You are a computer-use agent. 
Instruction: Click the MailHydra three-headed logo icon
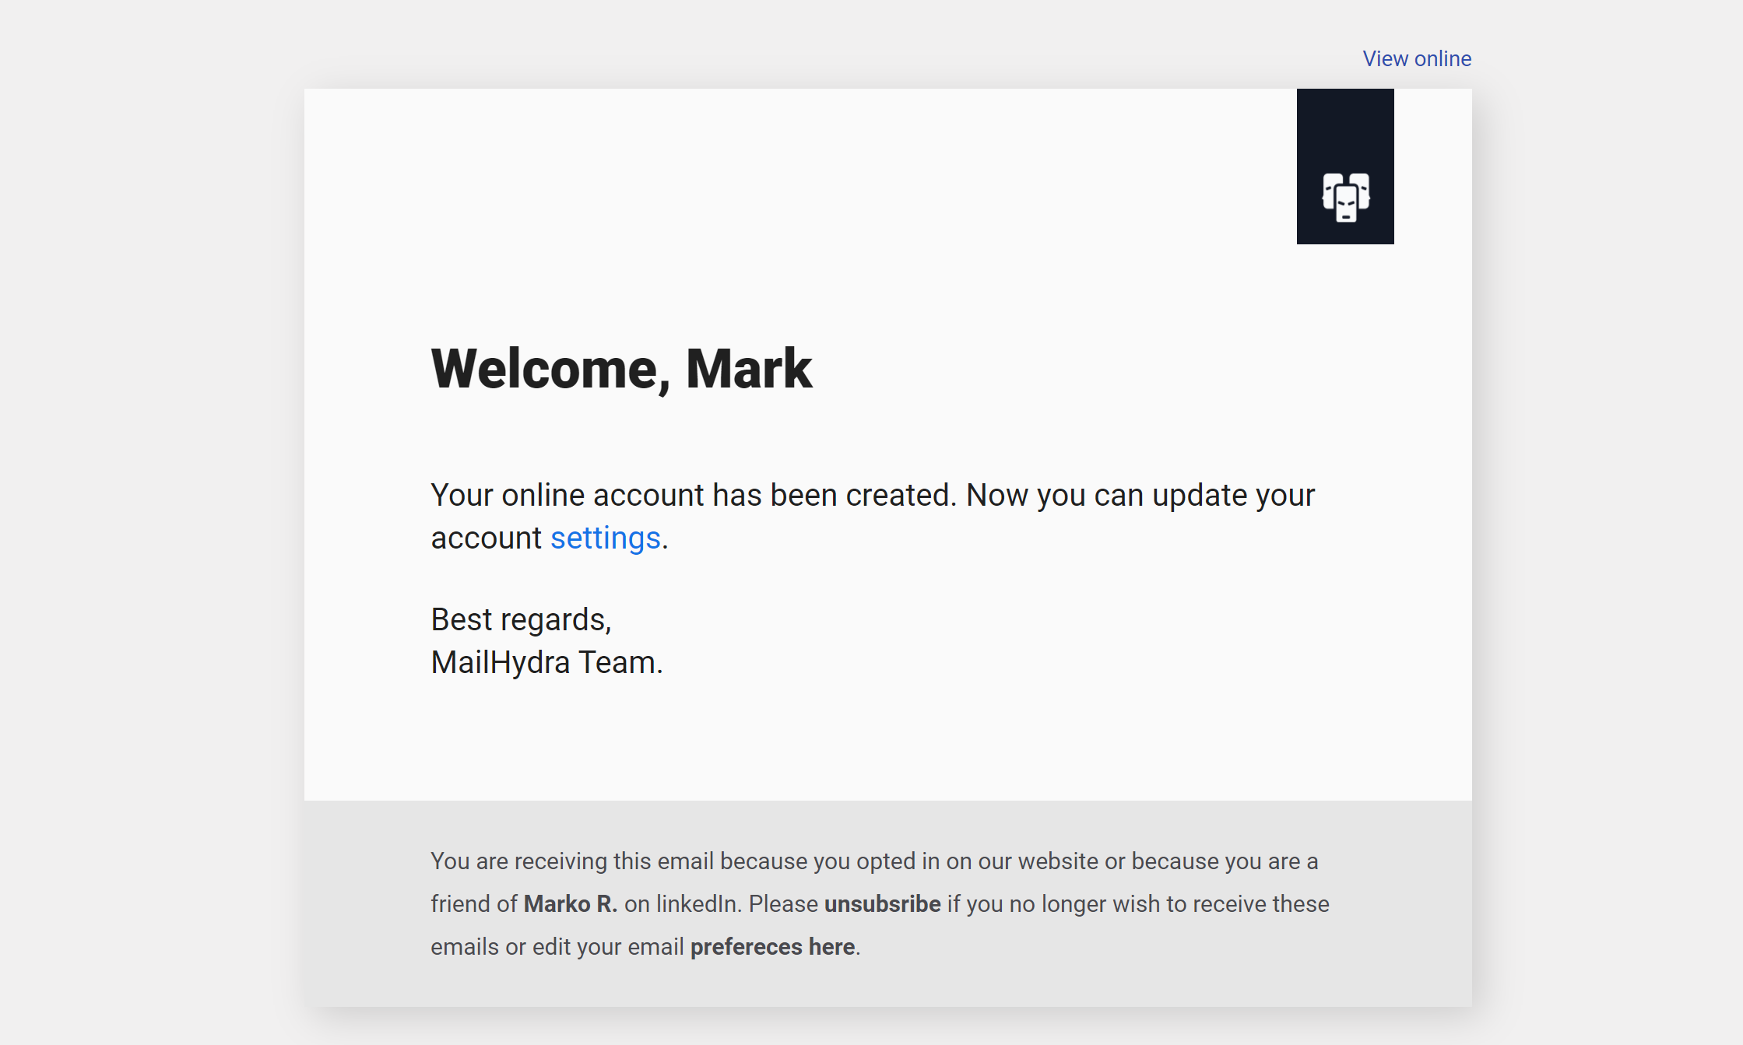point(1345,197)
